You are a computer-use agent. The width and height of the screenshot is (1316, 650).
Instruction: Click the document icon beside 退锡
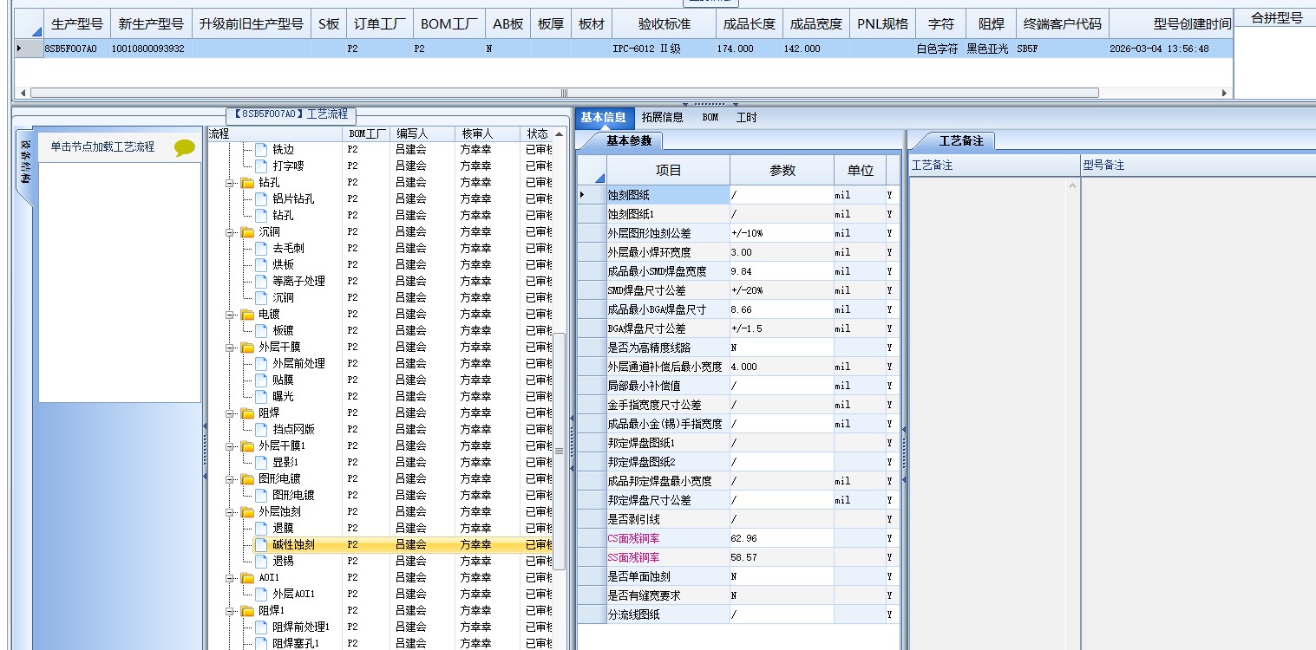coord(261,562)
